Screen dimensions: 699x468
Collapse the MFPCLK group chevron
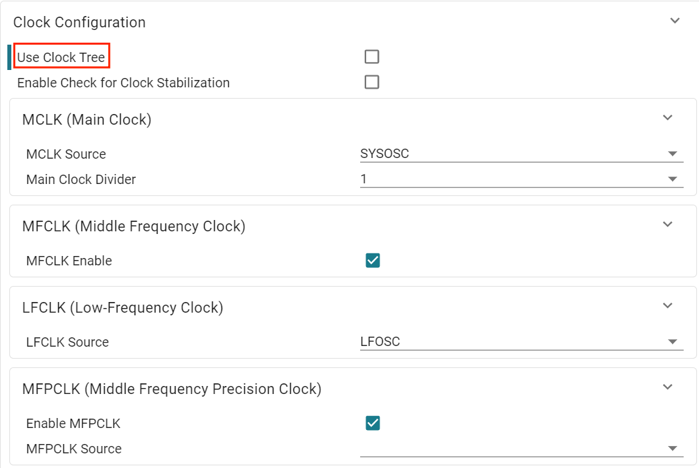click(668, 387)
